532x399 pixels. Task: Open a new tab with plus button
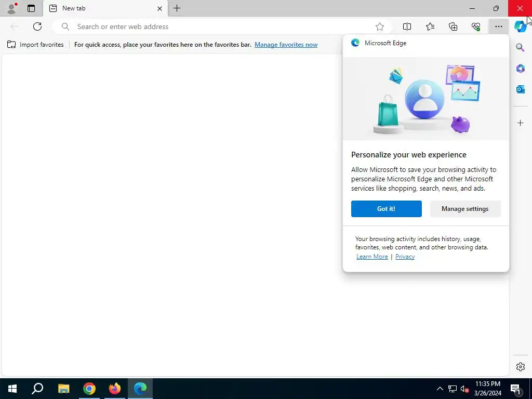click(x=177, y=8)
